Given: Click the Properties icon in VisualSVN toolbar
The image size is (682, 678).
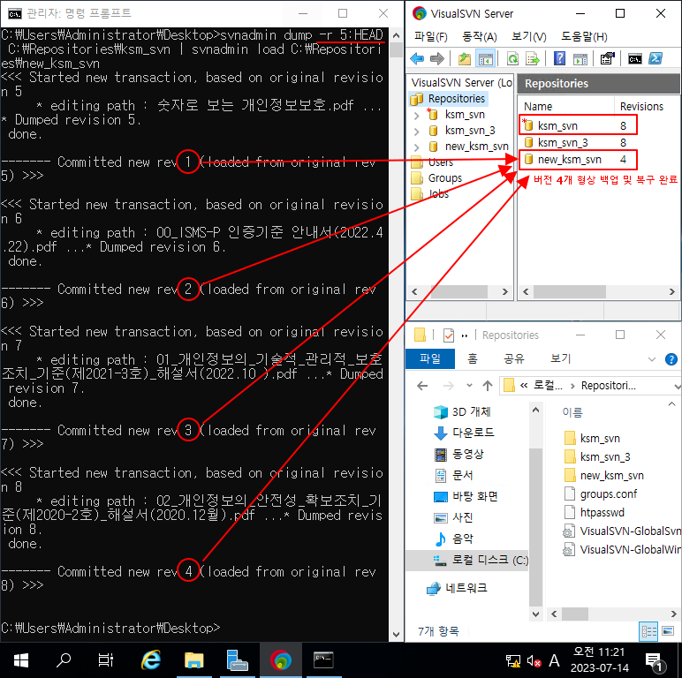Looking at the screenshot, I should point(607,58).
